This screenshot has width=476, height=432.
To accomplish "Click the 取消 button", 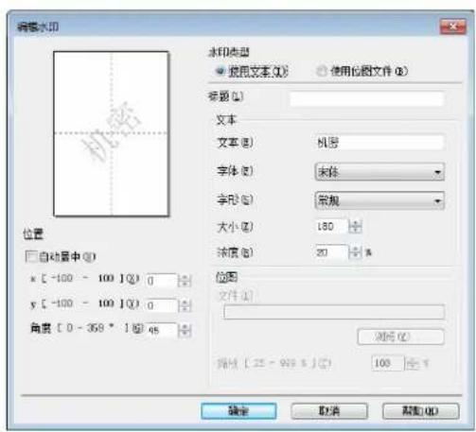I will click(x=329, y=411).
